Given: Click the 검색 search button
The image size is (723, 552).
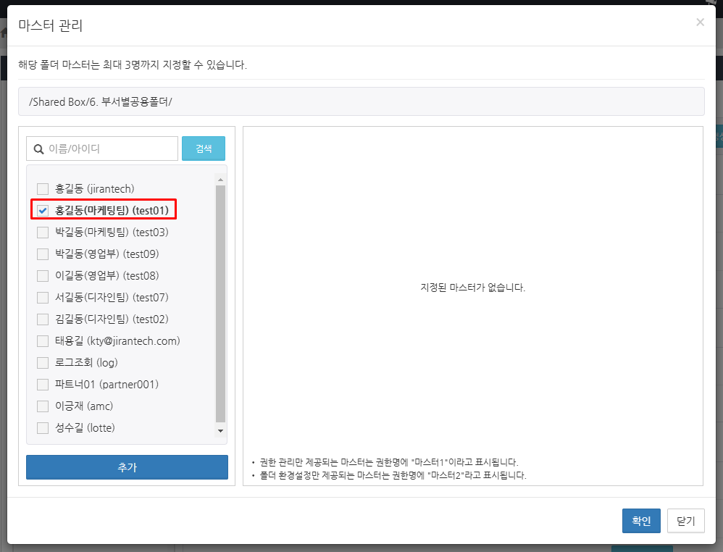Looking at the screenshot, I should [x=204, y=149].
